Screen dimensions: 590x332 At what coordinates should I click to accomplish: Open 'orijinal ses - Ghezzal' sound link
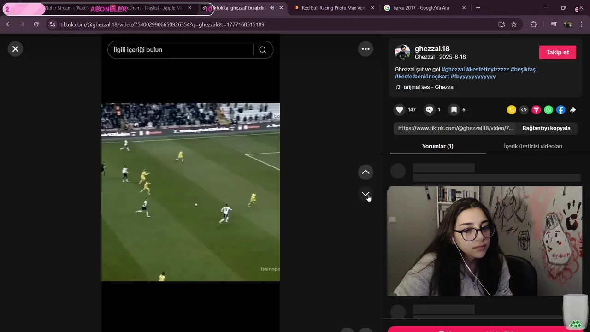pos(429,87)
